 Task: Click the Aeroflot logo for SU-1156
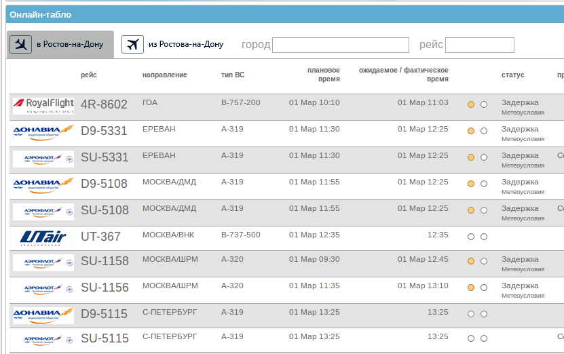click(x=43, y=290)
